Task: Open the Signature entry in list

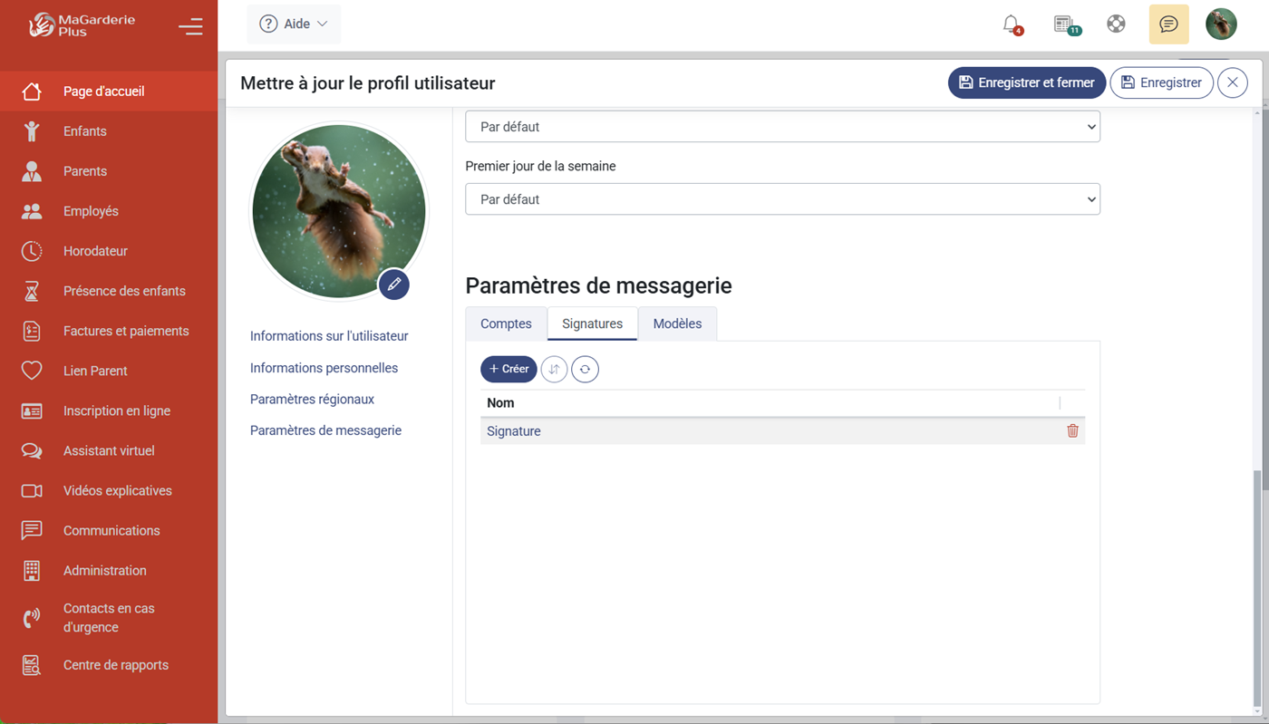Action: click(514, 431)
